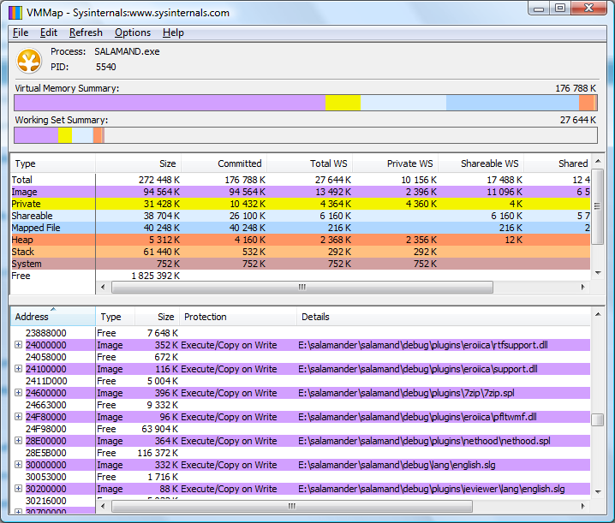
Task: Select the 24F98000 Free 63 904 K row
Action: point(301,429)
